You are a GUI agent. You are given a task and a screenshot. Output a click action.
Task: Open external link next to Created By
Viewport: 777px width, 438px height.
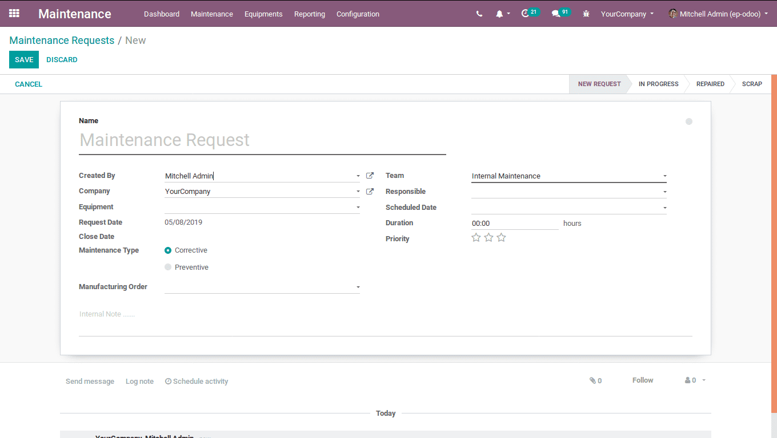tap(370, 176)
